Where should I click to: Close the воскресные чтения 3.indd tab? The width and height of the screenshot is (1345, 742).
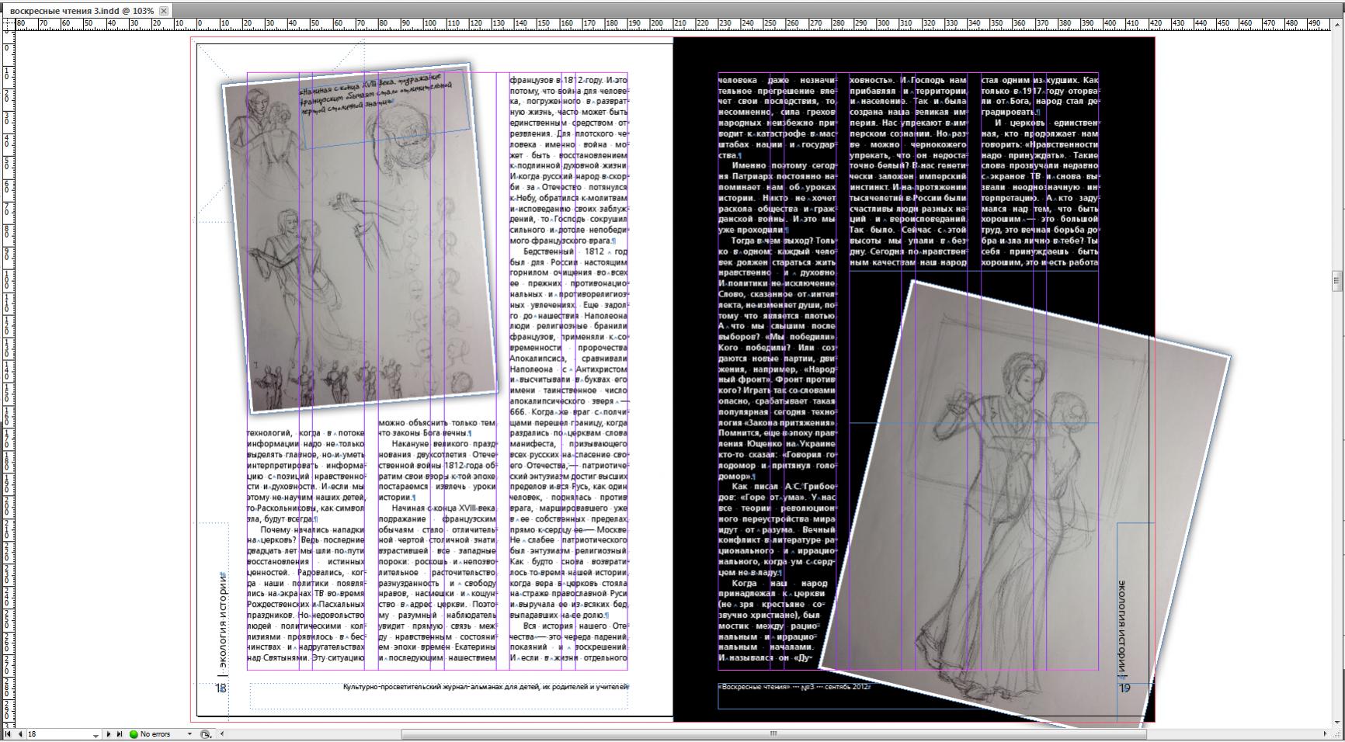[164, 11]
